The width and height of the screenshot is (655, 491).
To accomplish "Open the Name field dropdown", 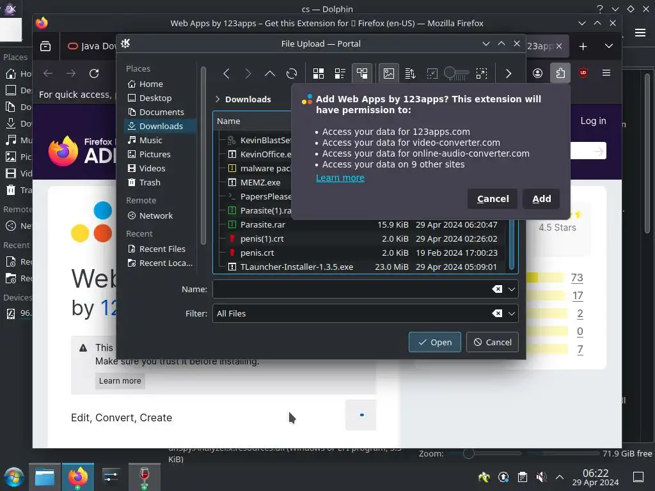I will tap(511, 290).
